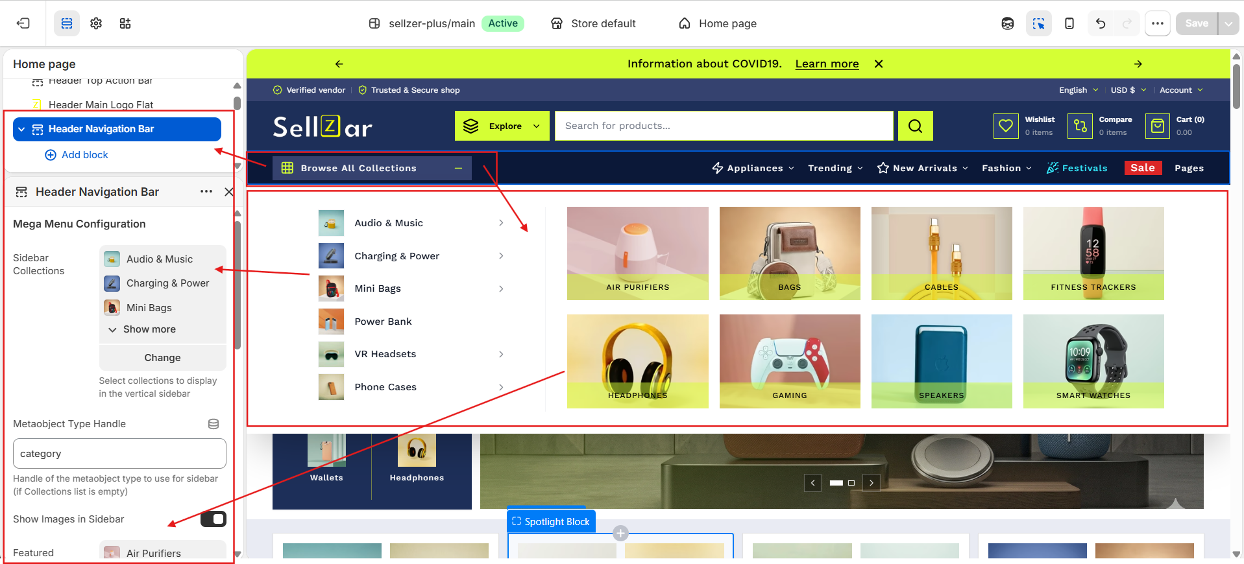Select Audio & Music in sidebar collections list
Image resolution: width=1244 pixels, height=564 pixels.
pyautogui.click(x=159, y=259)
